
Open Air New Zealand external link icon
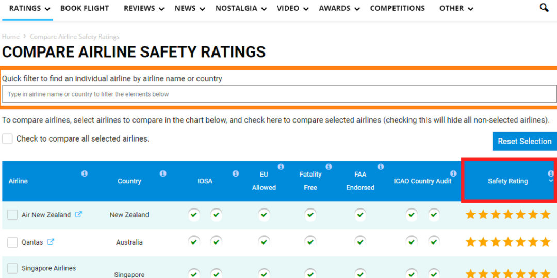click(x=78, y=215)
